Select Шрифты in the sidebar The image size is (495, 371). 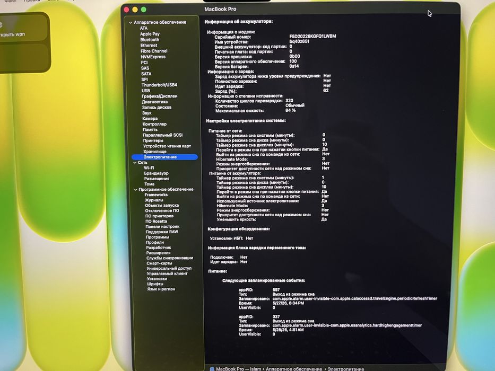click(x=155, y=284)
